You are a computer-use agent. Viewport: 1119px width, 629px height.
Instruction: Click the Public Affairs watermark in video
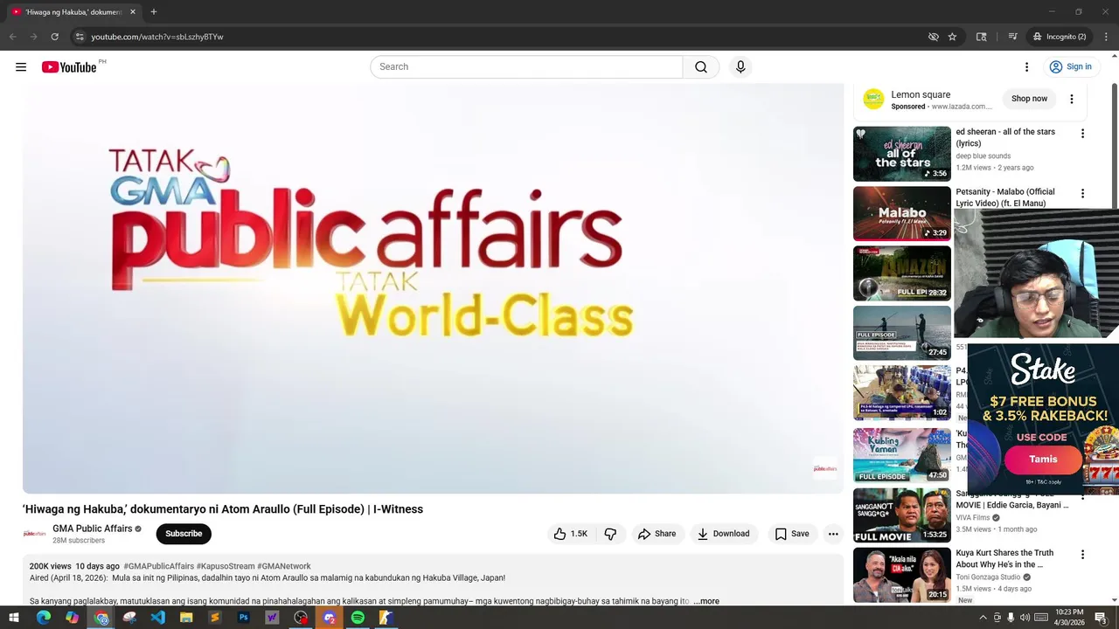824,468
